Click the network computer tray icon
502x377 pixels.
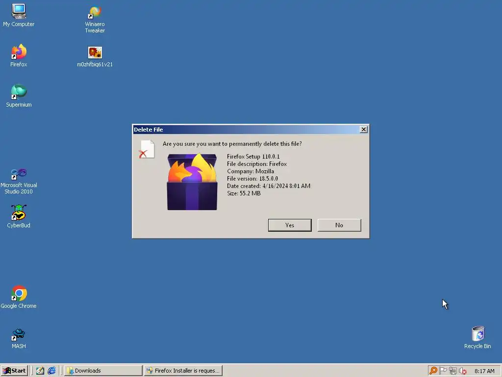pos(452,371)
